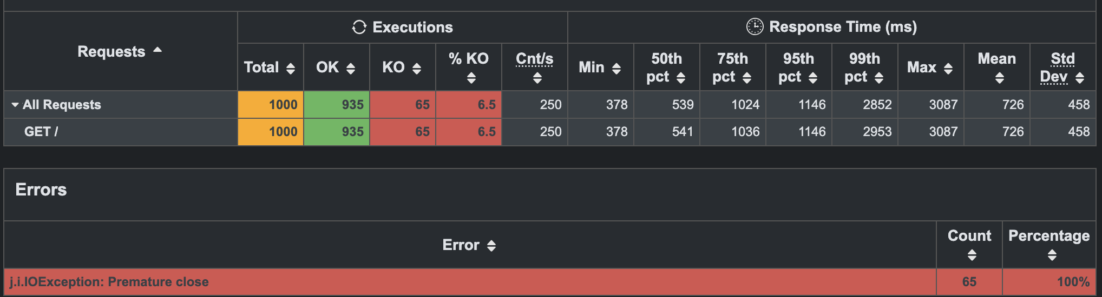Click the Executions refresh icon
Screen dimensions: 1102x297
(x=359, y=27)
